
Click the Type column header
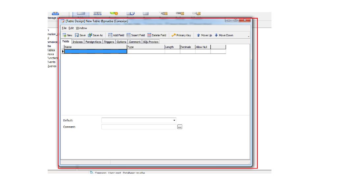coord(146,47)
